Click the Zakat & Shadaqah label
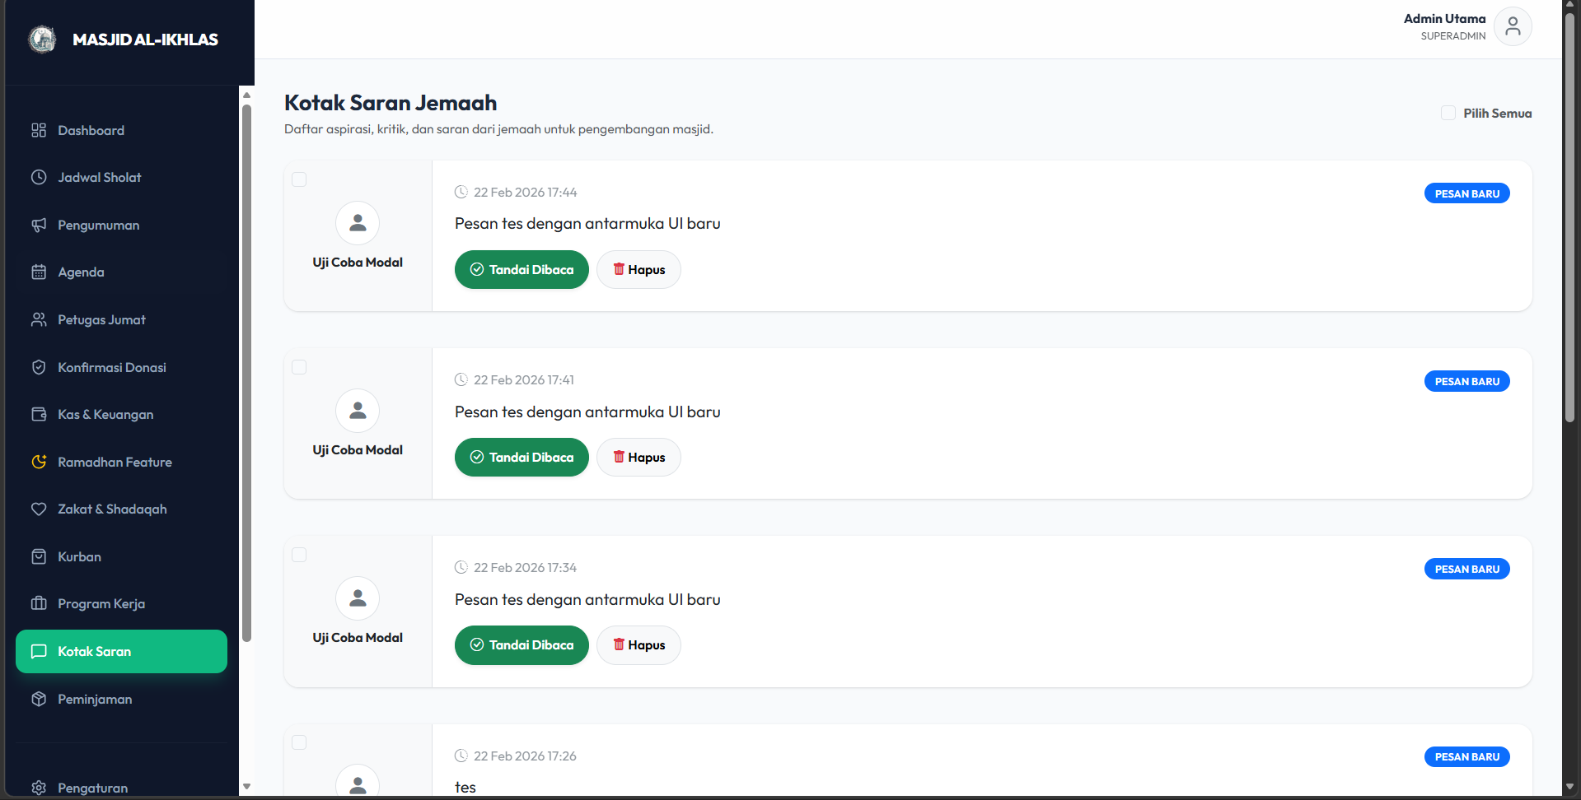 (112, 509)
